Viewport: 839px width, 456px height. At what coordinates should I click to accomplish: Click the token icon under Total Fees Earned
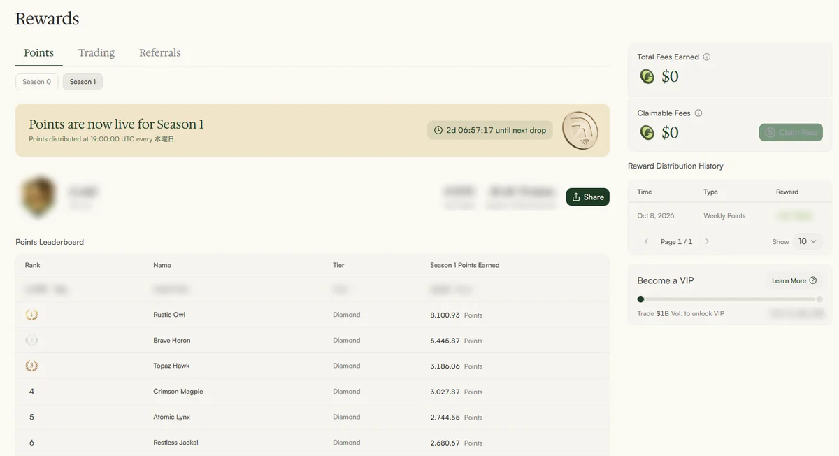(x=647, y=76)
